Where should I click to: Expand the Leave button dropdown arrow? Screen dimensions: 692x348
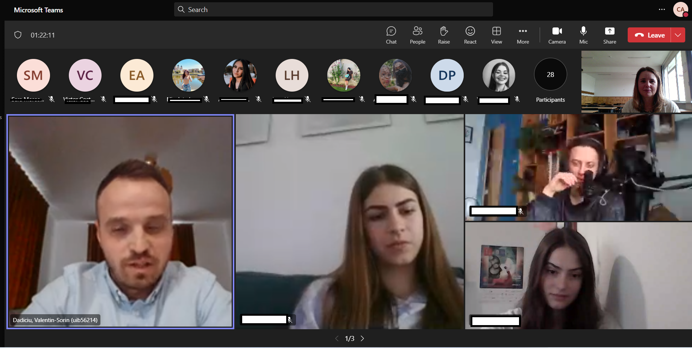point(678,35)
